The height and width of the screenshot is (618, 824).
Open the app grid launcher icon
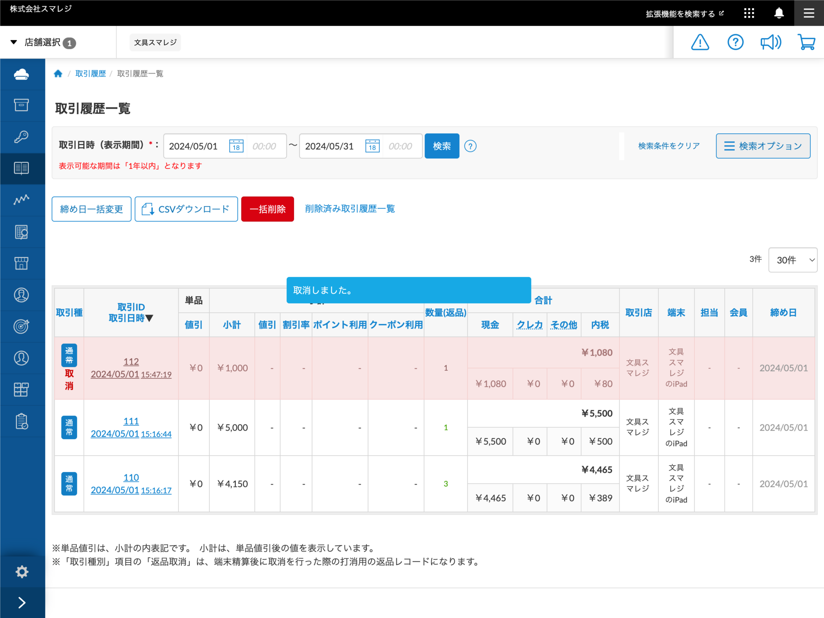click(x=749, y=13)
